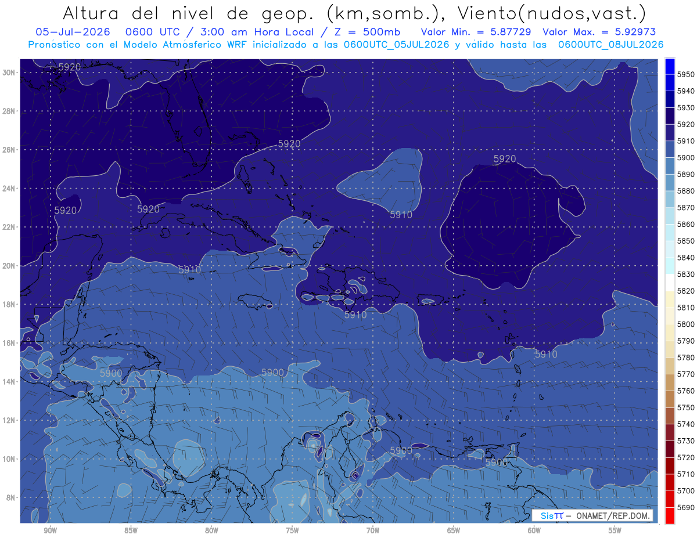The width and height of the screenshot is (697, 538).
Task: Click the "55W" longitude axis label
Action: (x=615, y=530)
